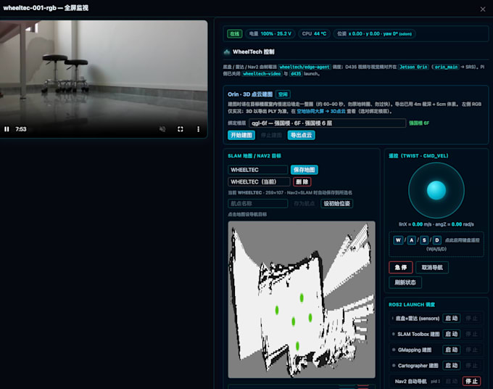Viewport: 493px width, 389px height.
Task: Start the 底盘+雷达 (sensors) launch
Action: click(452, 318)
